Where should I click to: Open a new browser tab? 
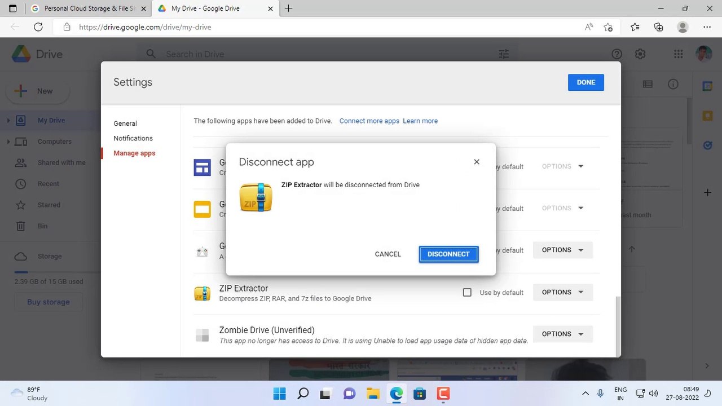click(x=288, y=8)
